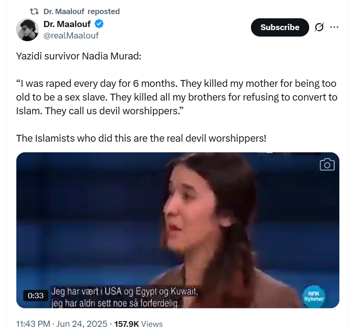361x331 pixels.
Task: Open the @realMaalouf handle link
Action: (x=71, y=35)
